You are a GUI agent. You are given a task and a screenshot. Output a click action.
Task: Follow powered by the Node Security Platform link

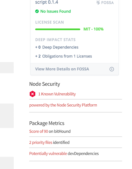pos(63,105)
